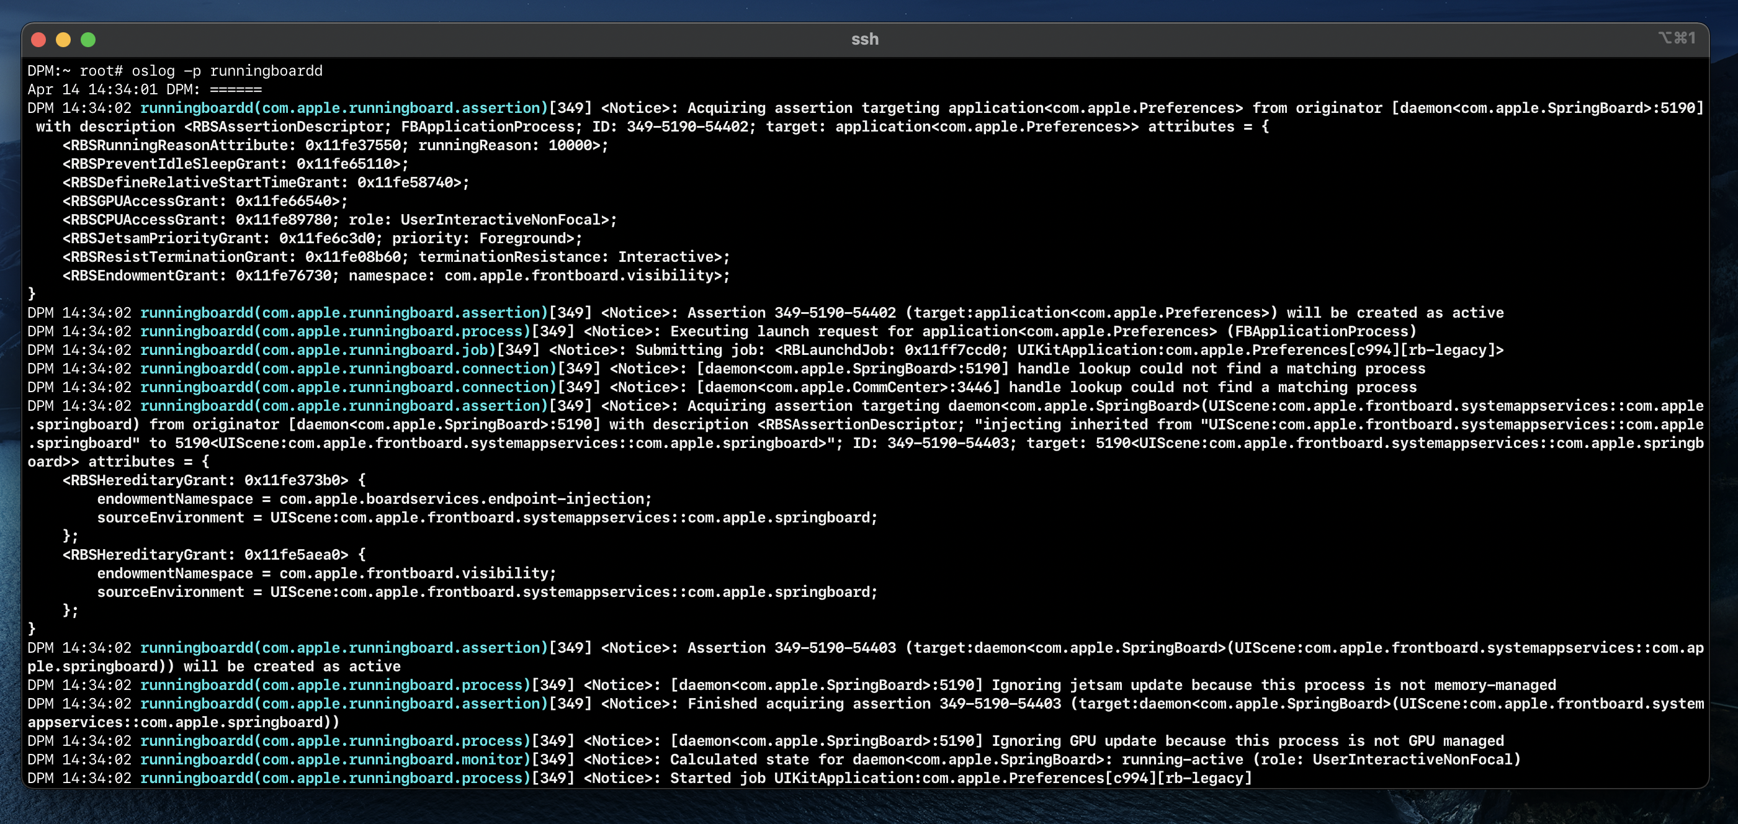The width and height of the screenshot is (1738, 824).
Task: Click the 'RBSDefineRelativeStartTimeGrant: 0x11fe58740' line
Action: pos(266,183)
